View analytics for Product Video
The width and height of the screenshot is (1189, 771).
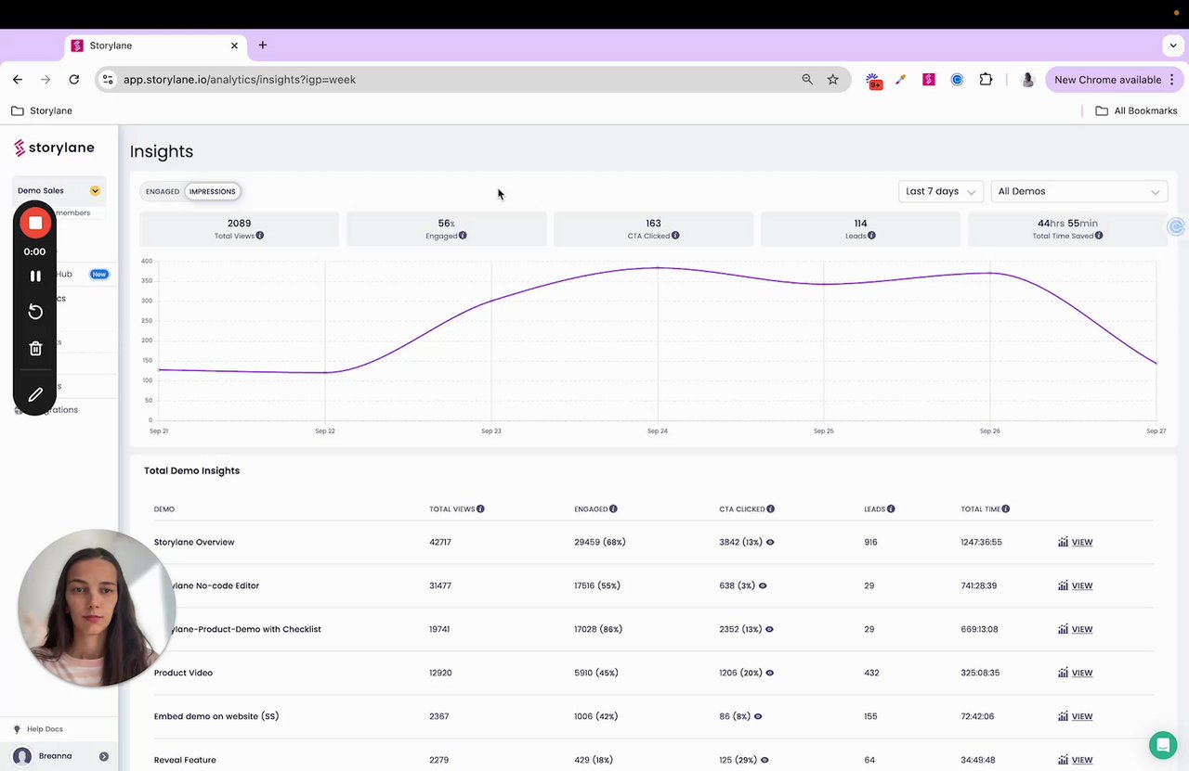tap(1076, 673)
